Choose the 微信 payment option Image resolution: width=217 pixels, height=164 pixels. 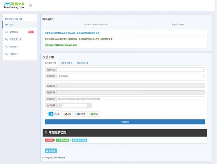(x=90, y=114)
